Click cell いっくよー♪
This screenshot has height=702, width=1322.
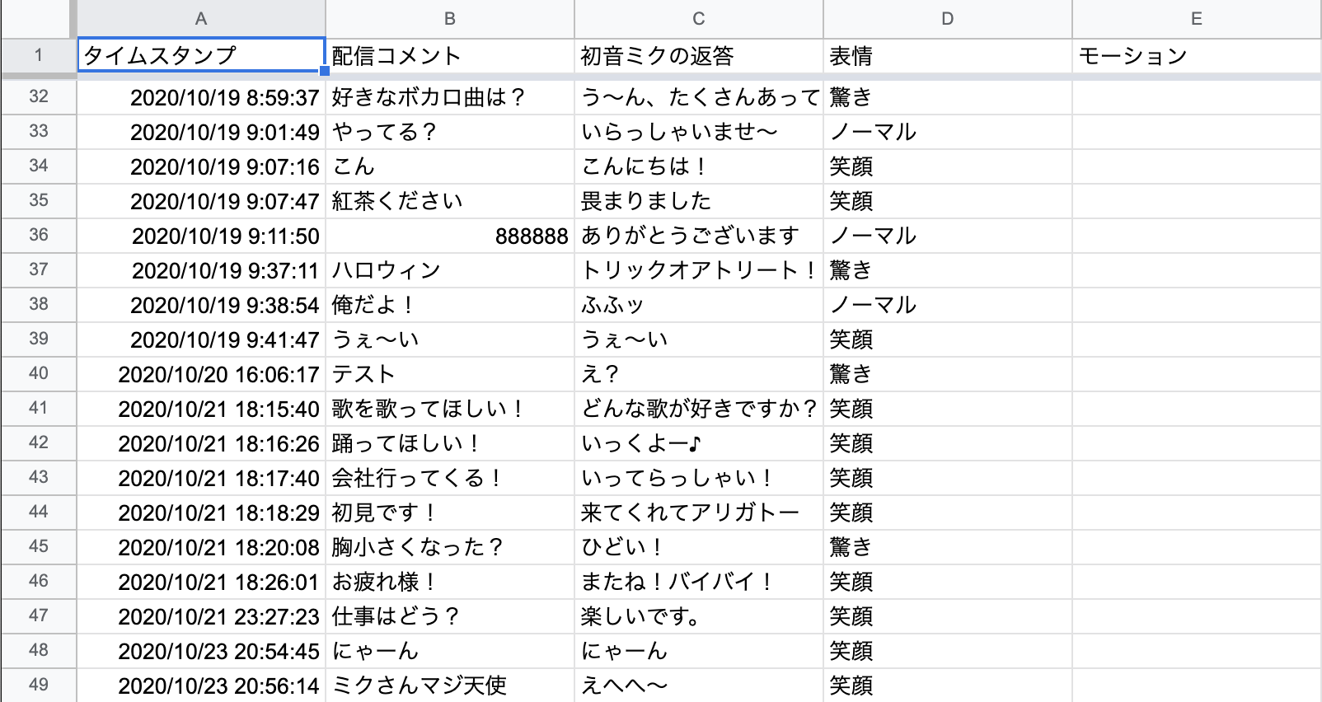(699, 443)
